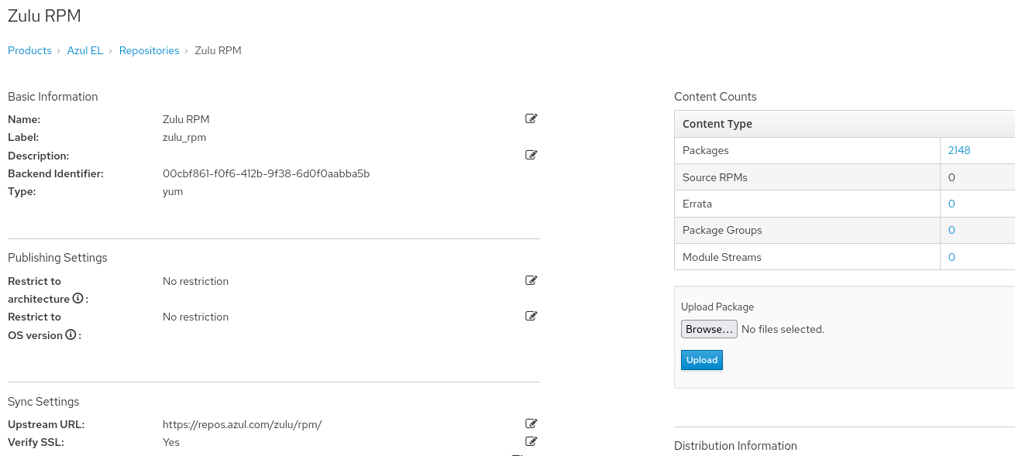This screenshot has height=456, width=1015.
Task: Click the Content Type table header
Action: pyautogui.click(x=717, y=124)
